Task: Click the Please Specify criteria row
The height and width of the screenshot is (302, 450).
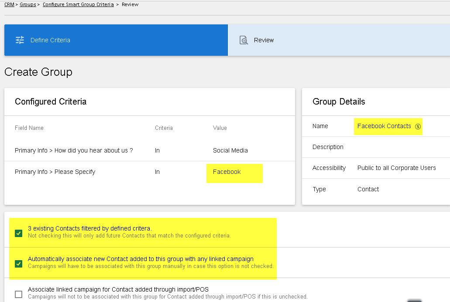Action: tap(150, 172)
